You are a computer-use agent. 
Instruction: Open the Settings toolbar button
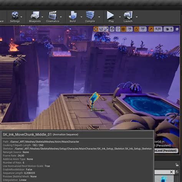pyautogui.click(x=15, y=17)
